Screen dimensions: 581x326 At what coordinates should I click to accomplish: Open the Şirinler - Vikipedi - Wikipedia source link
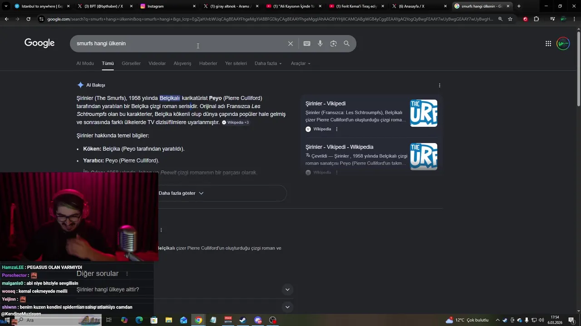click(x=340, y=147)
